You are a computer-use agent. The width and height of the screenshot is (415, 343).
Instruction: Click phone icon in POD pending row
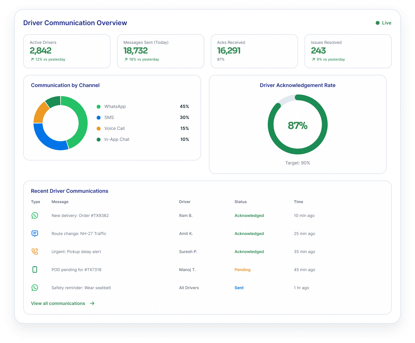pyautogui.click(x=35, y=269)
